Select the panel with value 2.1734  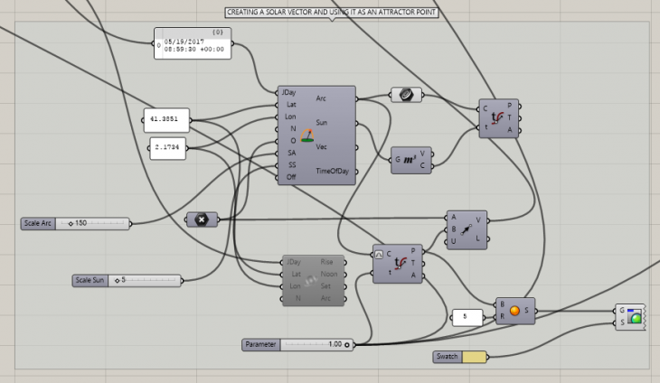(x=167, y=149)
